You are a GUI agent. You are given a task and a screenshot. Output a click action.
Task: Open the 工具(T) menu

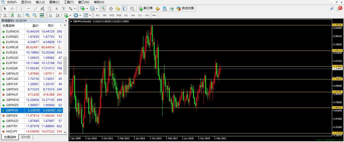[x=69, y=2]
